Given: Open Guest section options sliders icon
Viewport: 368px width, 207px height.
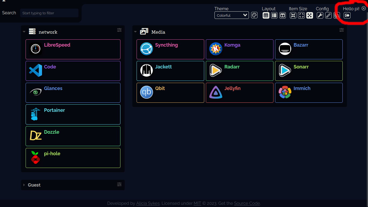Looking at the screenshot, I should [119, 184].
